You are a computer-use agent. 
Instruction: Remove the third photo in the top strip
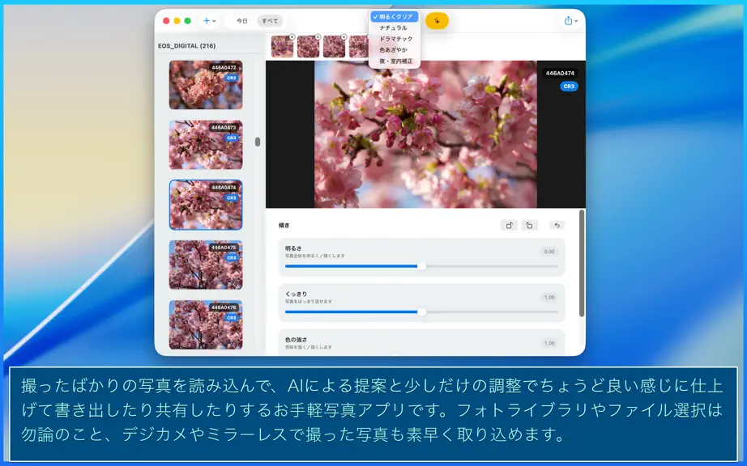click(344, 36)
